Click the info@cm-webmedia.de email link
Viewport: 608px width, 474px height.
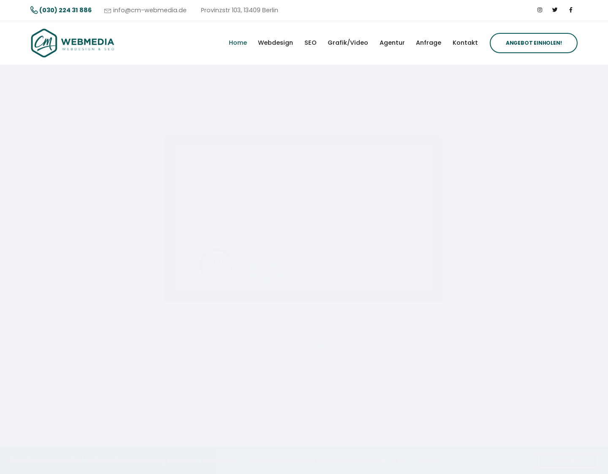click(x=145, y=10)
